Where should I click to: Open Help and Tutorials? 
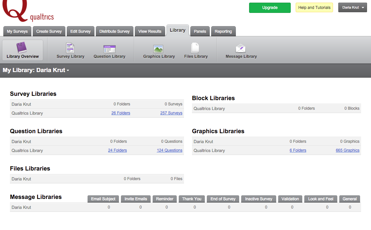tap(314, 8)
